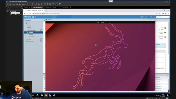This screenshot has width=176, height=99.
Task: Open the Chrome profile icon
Action: point(166,13)
